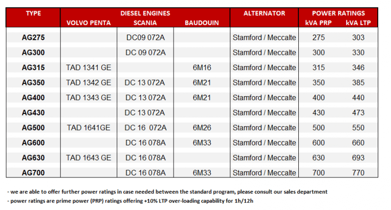The width and height of the screenshot is (391, 210).
Task: Click the note about further power ratings
Action: coord(167,192)
